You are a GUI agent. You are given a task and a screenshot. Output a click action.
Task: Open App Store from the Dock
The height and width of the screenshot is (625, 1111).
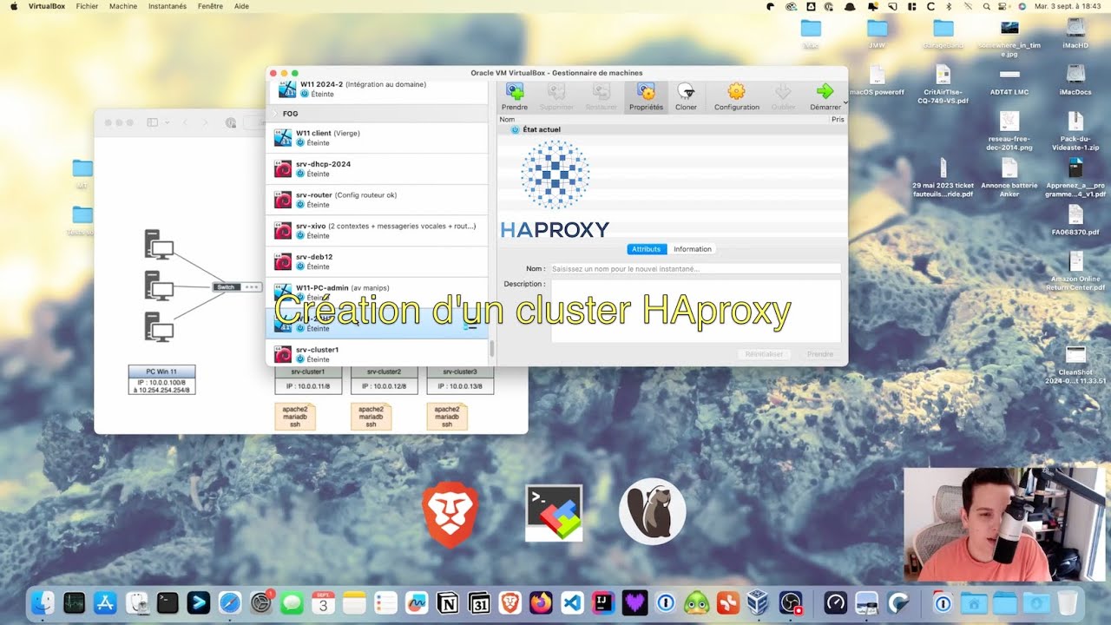(105, 602)
